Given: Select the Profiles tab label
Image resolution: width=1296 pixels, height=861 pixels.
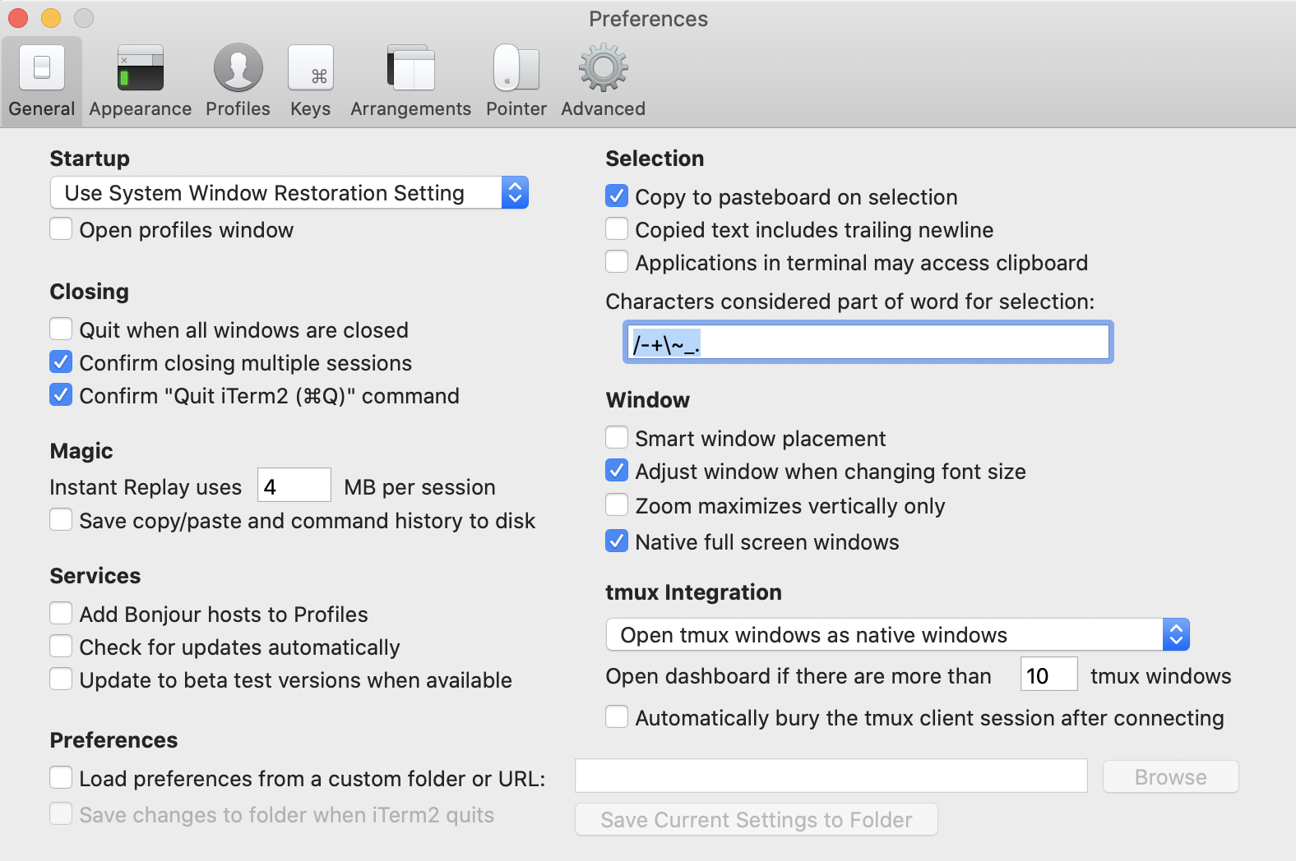Looking at the screenshot, I should [x=238, y=108].
